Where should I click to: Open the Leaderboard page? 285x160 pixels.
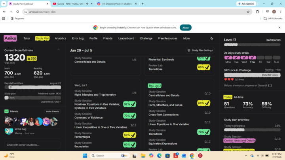click(126, 38)
